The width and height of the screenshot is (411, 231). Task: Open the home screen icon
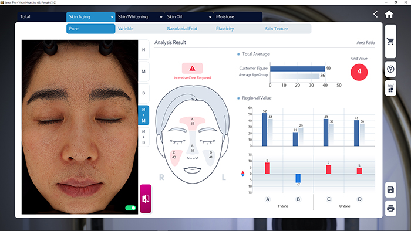click(389, 14)
